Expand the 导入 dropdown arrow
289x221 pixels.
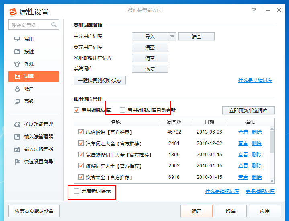click(x=172, y=37)
